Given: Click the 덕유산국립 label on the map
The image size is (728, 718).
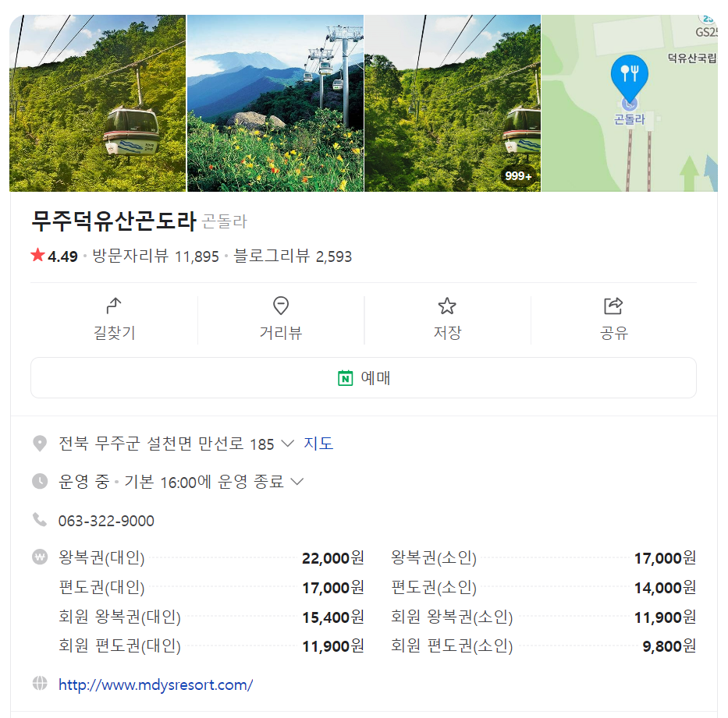Looking at the screenshot, I should point(692,58).
